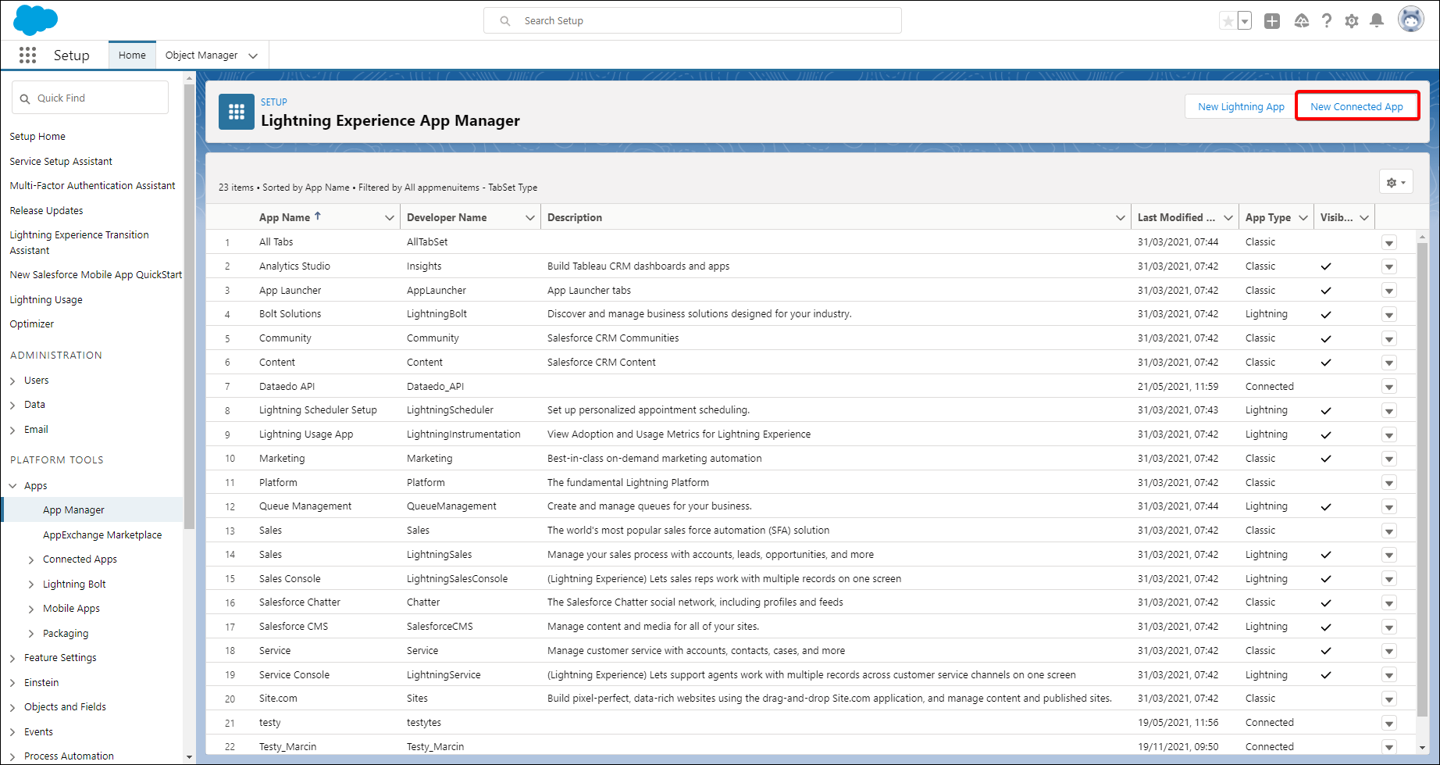This screenshot has height=765, width=1440.
Task: Click the New Lightning App button
Action: 1241,107
